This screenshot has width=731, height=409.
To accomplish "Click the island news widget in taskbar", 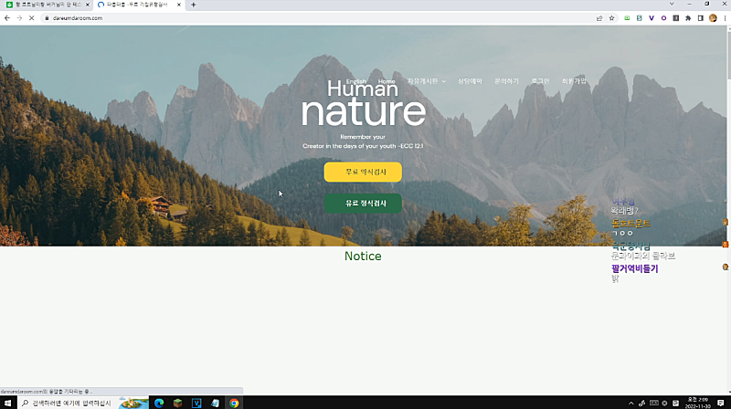I will click(x=133, y=403).
